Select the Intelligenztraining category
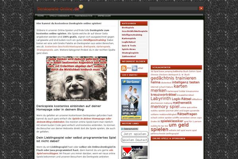The height and width of the screenshot is (159, 238). [x=132, y=35]
